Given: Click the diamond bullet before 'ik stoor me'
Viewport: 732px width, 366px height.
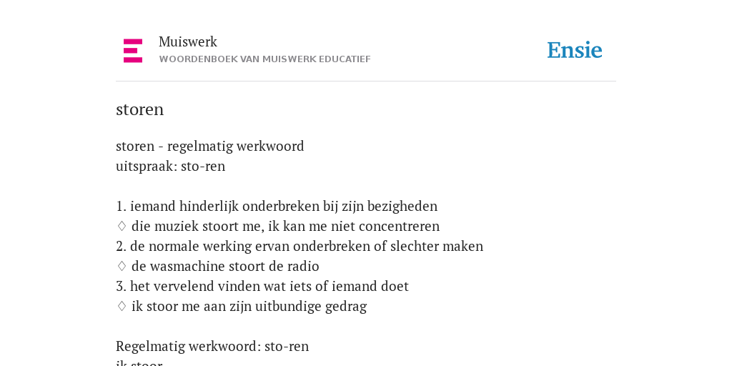Looking at the screenshot, I should tap(122, 307).
